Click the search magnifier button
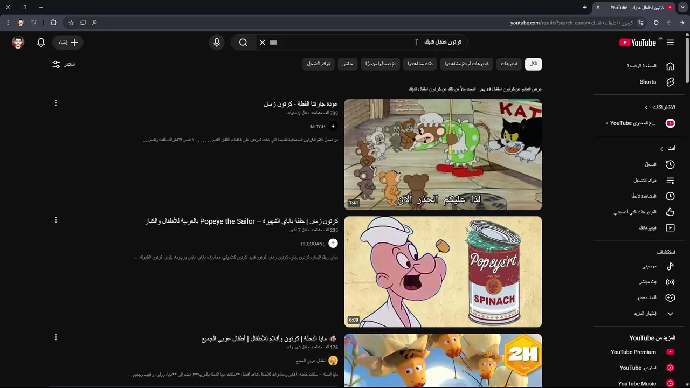690x388 pixels. (243, 43)
